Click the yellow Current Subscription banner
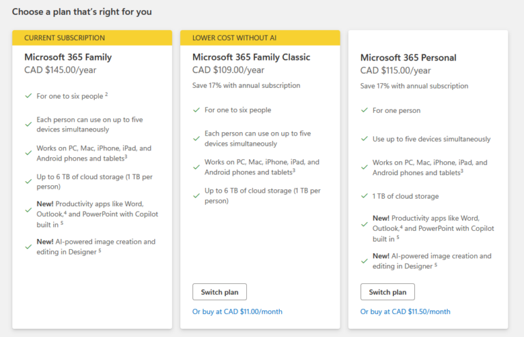 [x=92, y=38]
